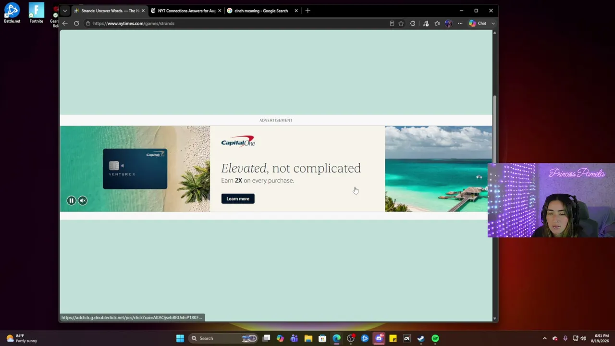
Task: Open Sticky Notes from the taskbar
Action: pos(393,338)
